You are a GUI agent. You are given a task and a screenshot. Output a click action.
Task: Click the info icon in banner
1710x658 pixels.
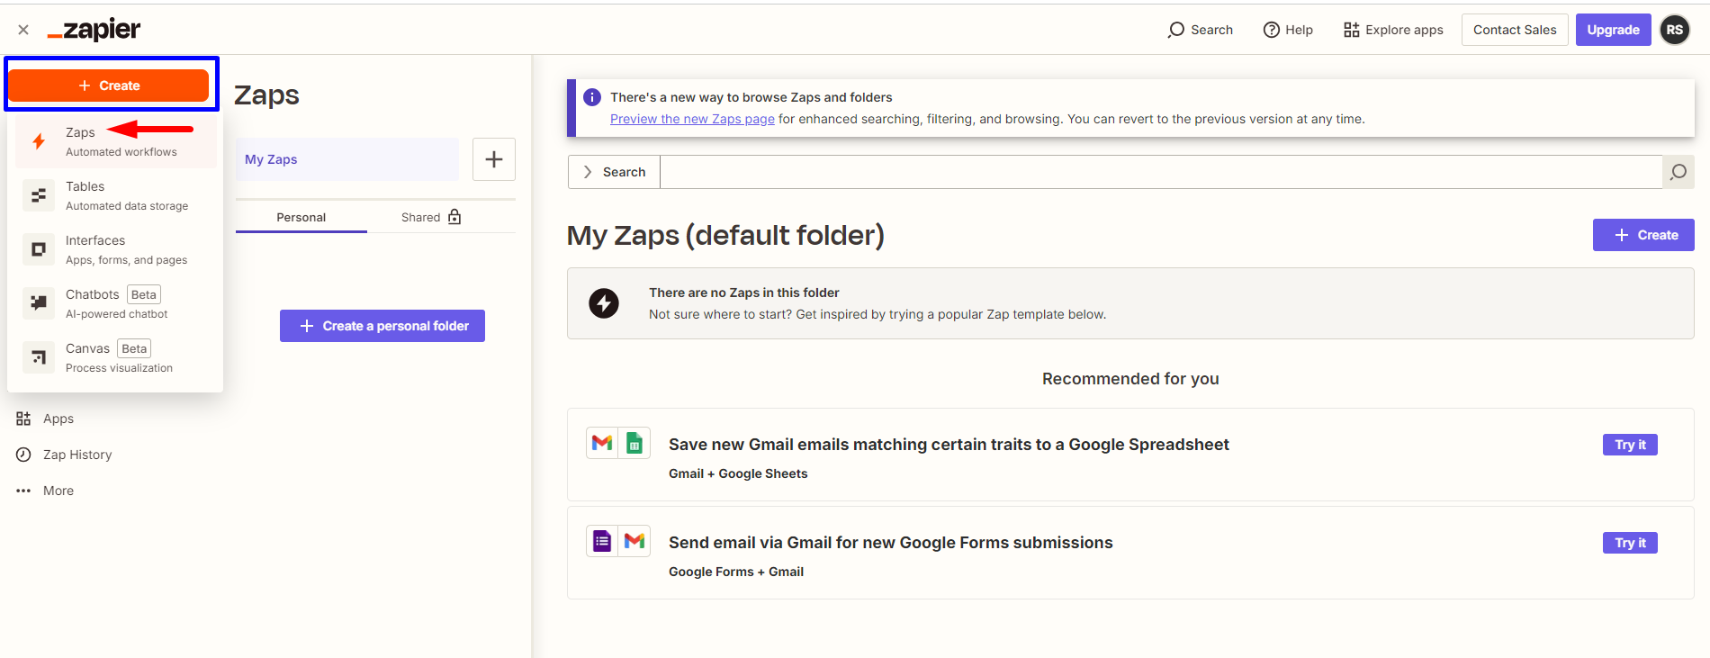[592, 97]
